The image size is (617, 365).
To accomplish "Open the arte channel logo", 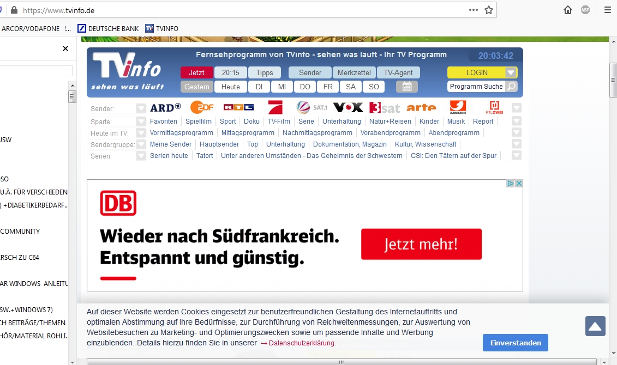I will click(x=421, y=107).
